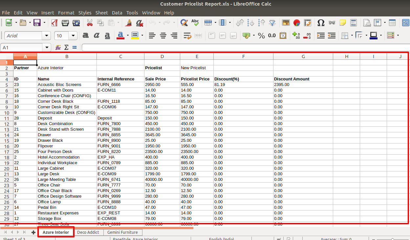Format cells as date
410x240 pixels.
click(x=283, y=35)
